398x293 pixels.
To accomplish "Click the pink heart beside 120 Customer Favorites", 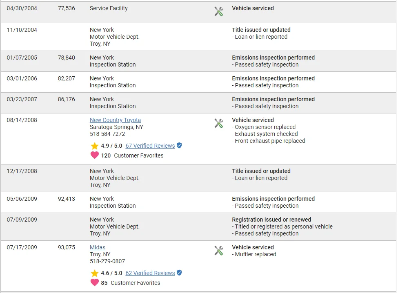I will click(x=95, y=155).
